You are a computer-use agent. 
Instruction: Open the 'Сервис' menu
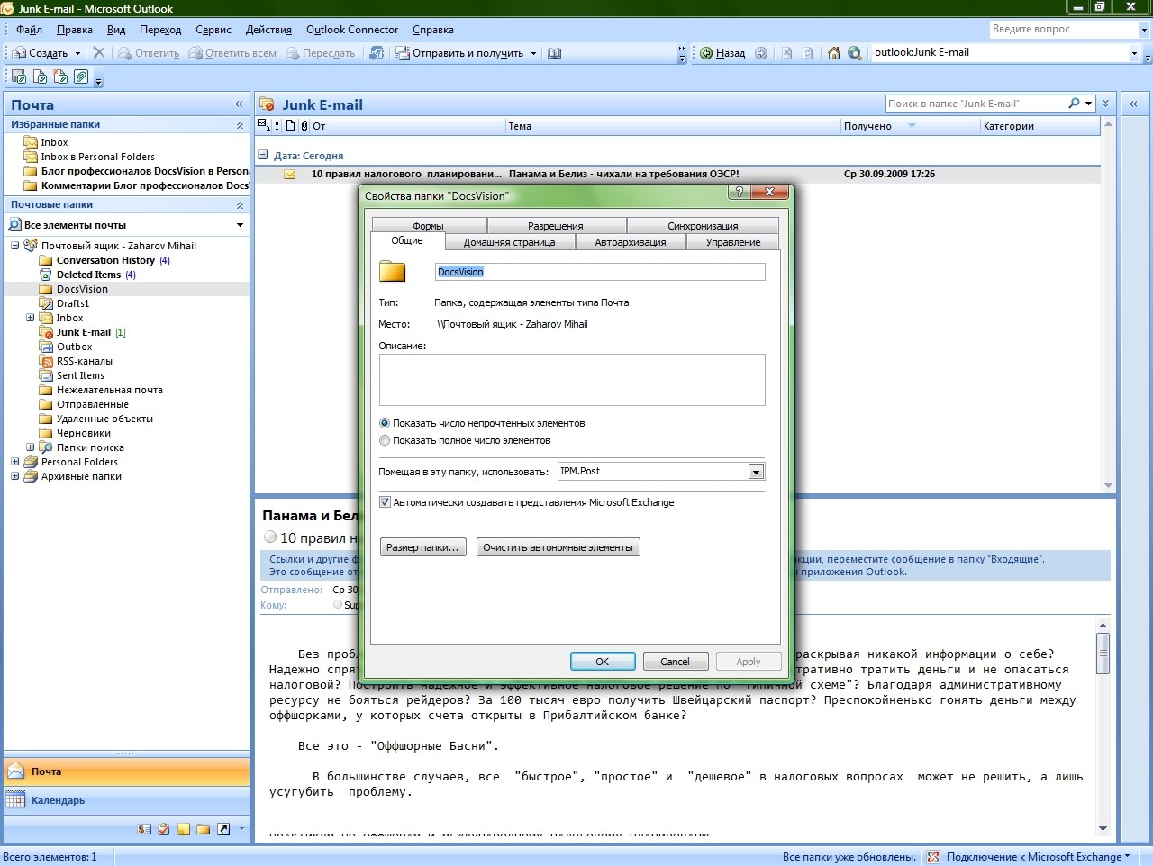213,30
